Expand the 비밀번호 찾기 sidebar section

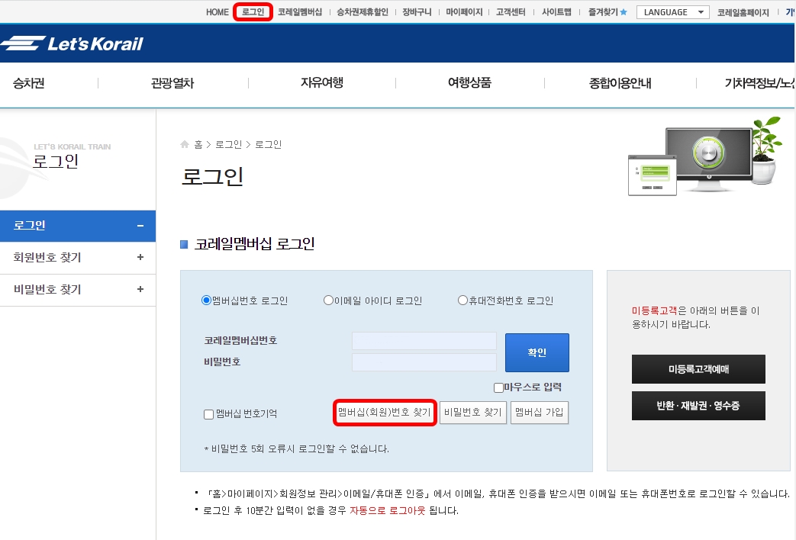[78, 291]
